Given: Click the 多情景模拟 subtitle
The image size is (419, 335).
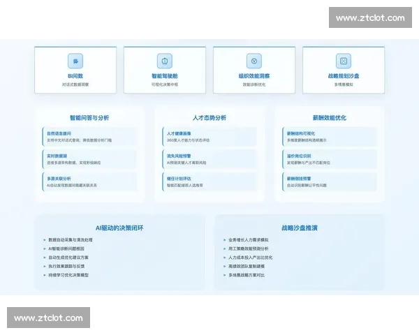Looking at the screenshot, I should pos(344,84).
